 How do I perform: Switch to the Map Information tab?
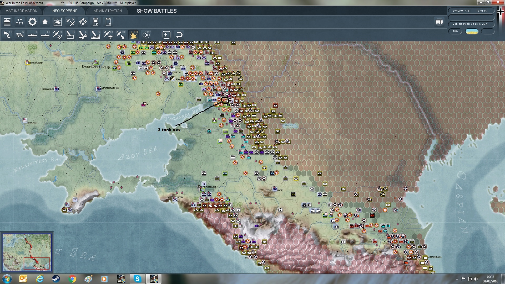[21, 11]
